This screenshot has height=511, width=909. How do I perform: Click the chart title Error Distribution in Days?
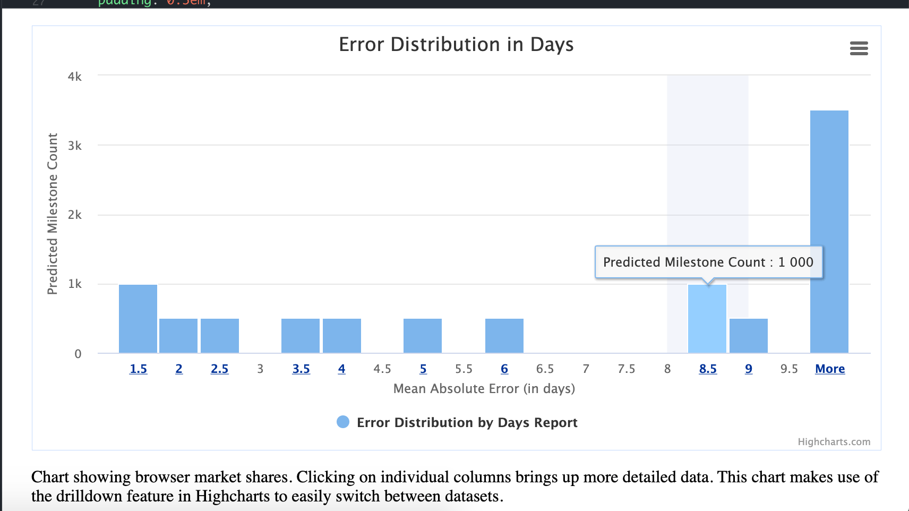tap(456, 45)
